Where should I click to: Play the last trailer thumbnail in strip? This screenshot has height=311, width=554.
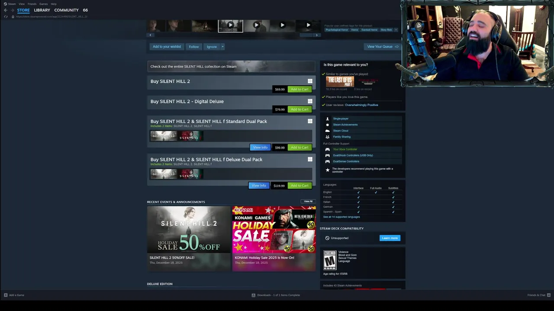[x=308, y=25]
